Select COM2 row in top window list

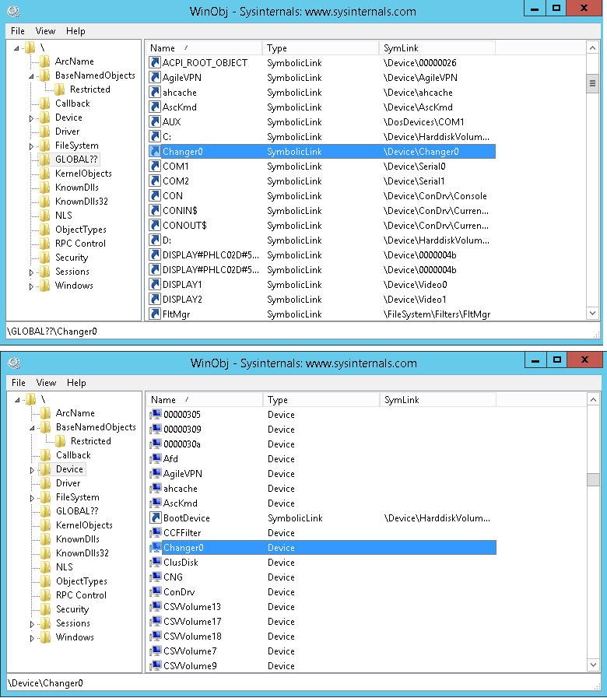click(321, 181)
